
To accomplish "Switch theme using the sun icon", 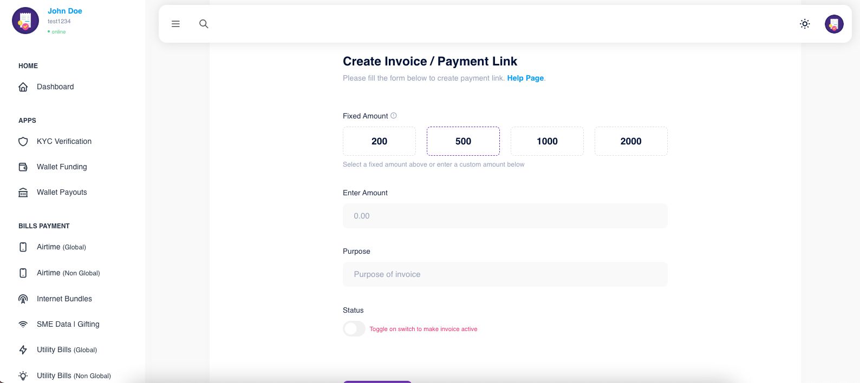I will click(x=805, y=24).
